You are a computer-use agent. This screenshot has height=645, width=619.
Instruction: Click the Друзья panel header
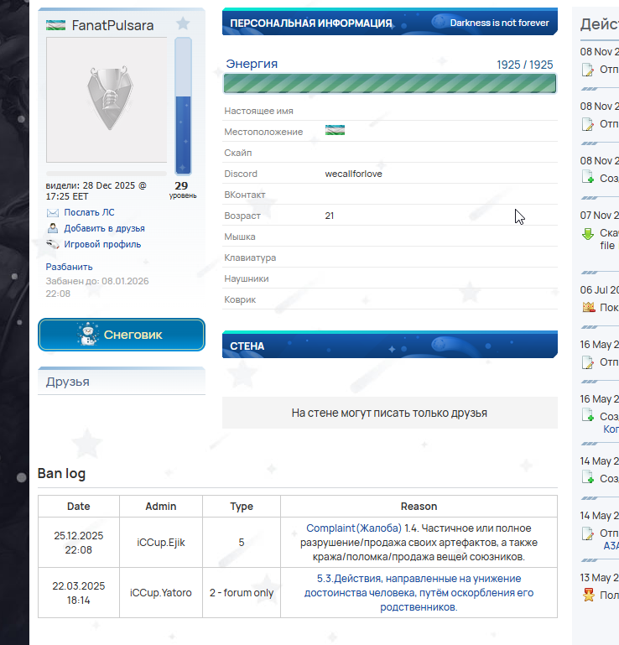pyautogui.click(x=122, y=382)
